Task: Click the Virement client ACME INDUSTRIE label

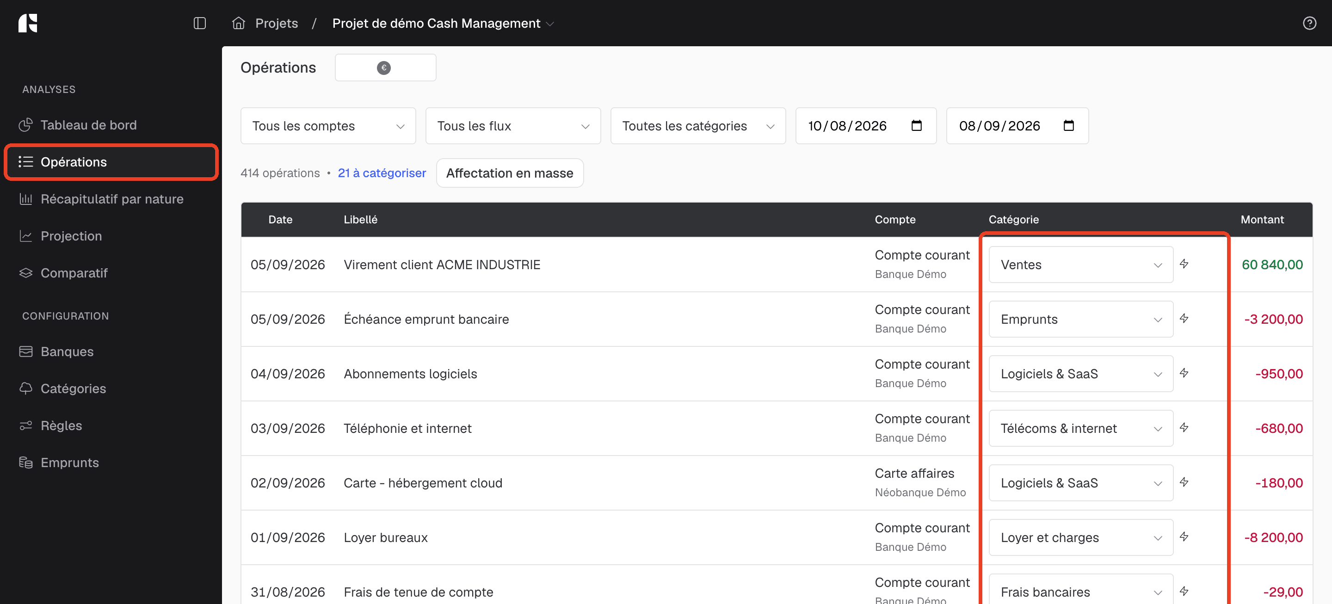Action: pyautogui.click(x=442, y=265)
